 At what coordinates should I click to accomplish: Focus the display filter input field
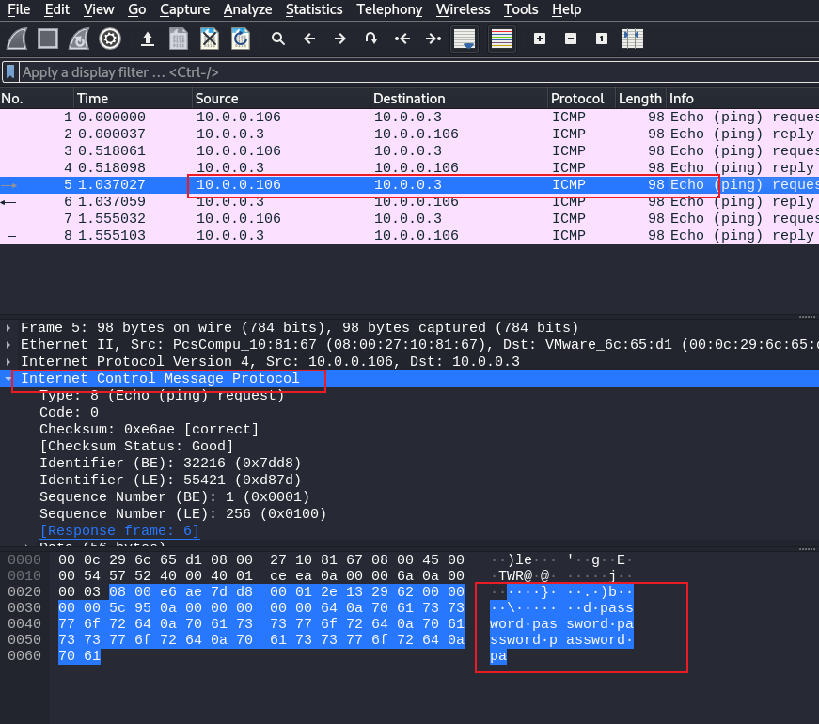coord(417,72)
